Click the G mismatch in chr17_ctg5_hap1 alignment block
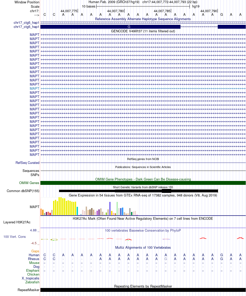Screen dimensions: 246x296 pyautogui.click(x=129, y=27)
